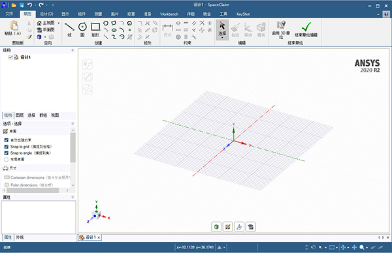
Task: Select the Circle sketch tool
Action: 82,27
